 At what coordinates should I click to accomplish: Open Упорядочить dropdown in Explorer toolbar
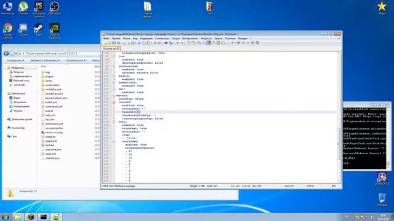click(15, 60)
